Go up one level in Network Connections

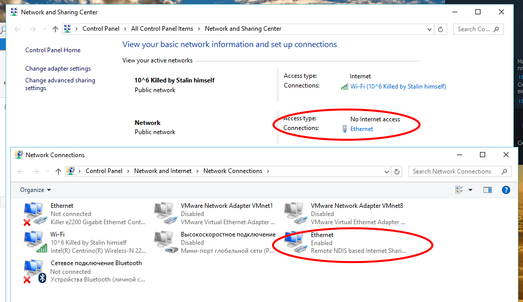58,171
